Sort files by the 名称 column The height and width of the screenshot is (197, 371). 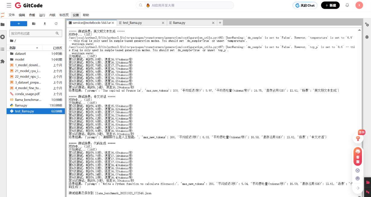point(12,48)
